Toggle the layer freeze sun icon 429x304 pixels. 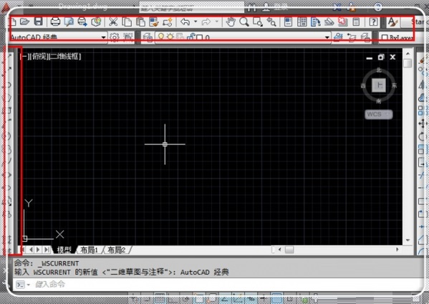click(170, 37)
